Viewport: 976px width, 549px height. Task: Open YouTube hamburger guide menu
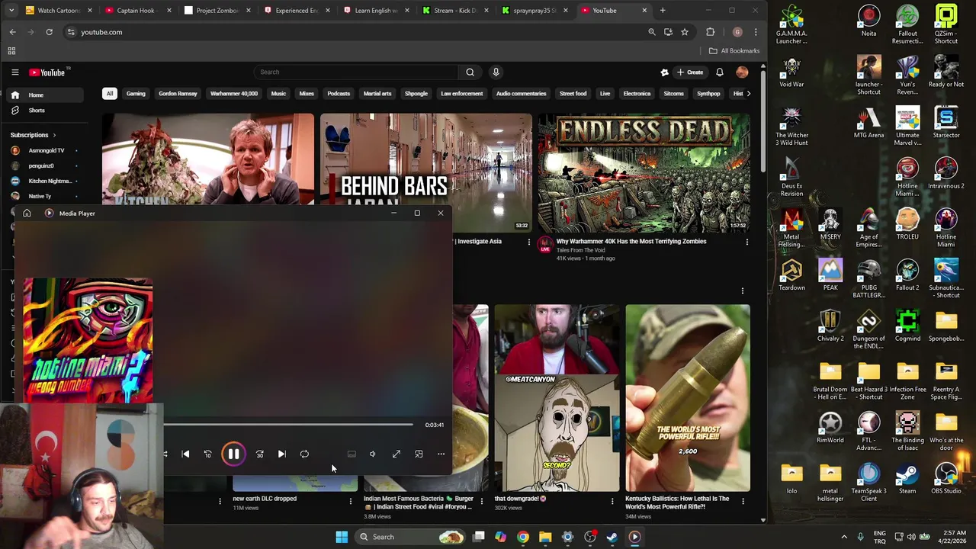[14, 72]
